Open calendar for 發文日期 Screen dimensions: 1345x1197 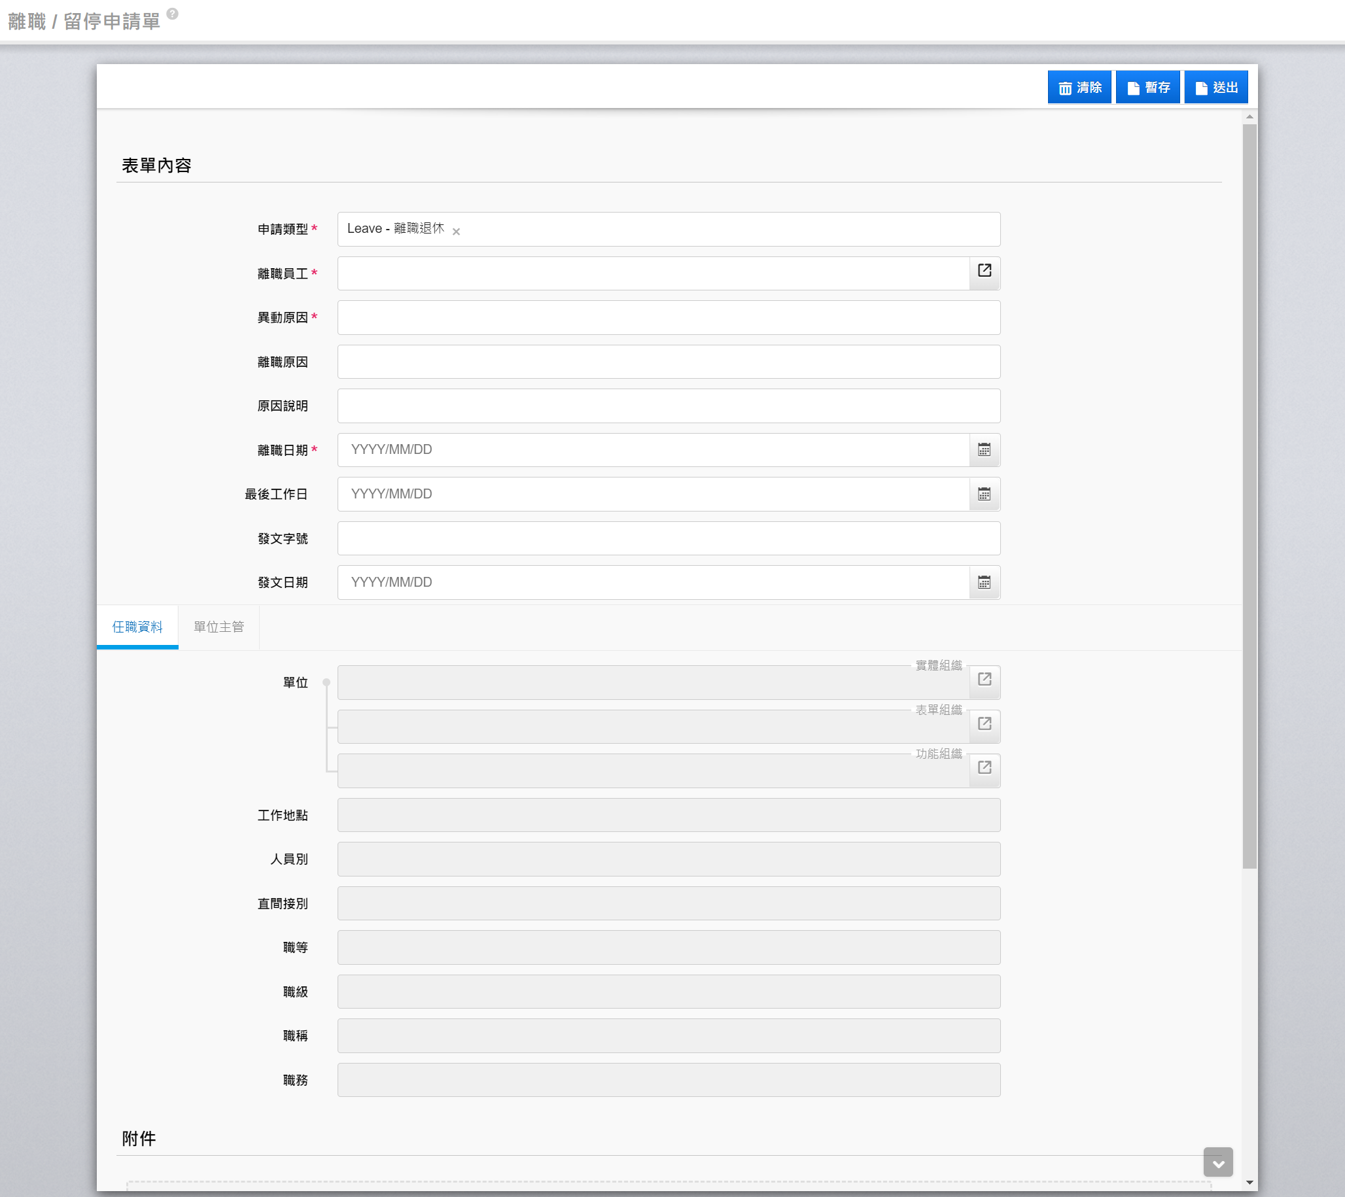(984, 582)
